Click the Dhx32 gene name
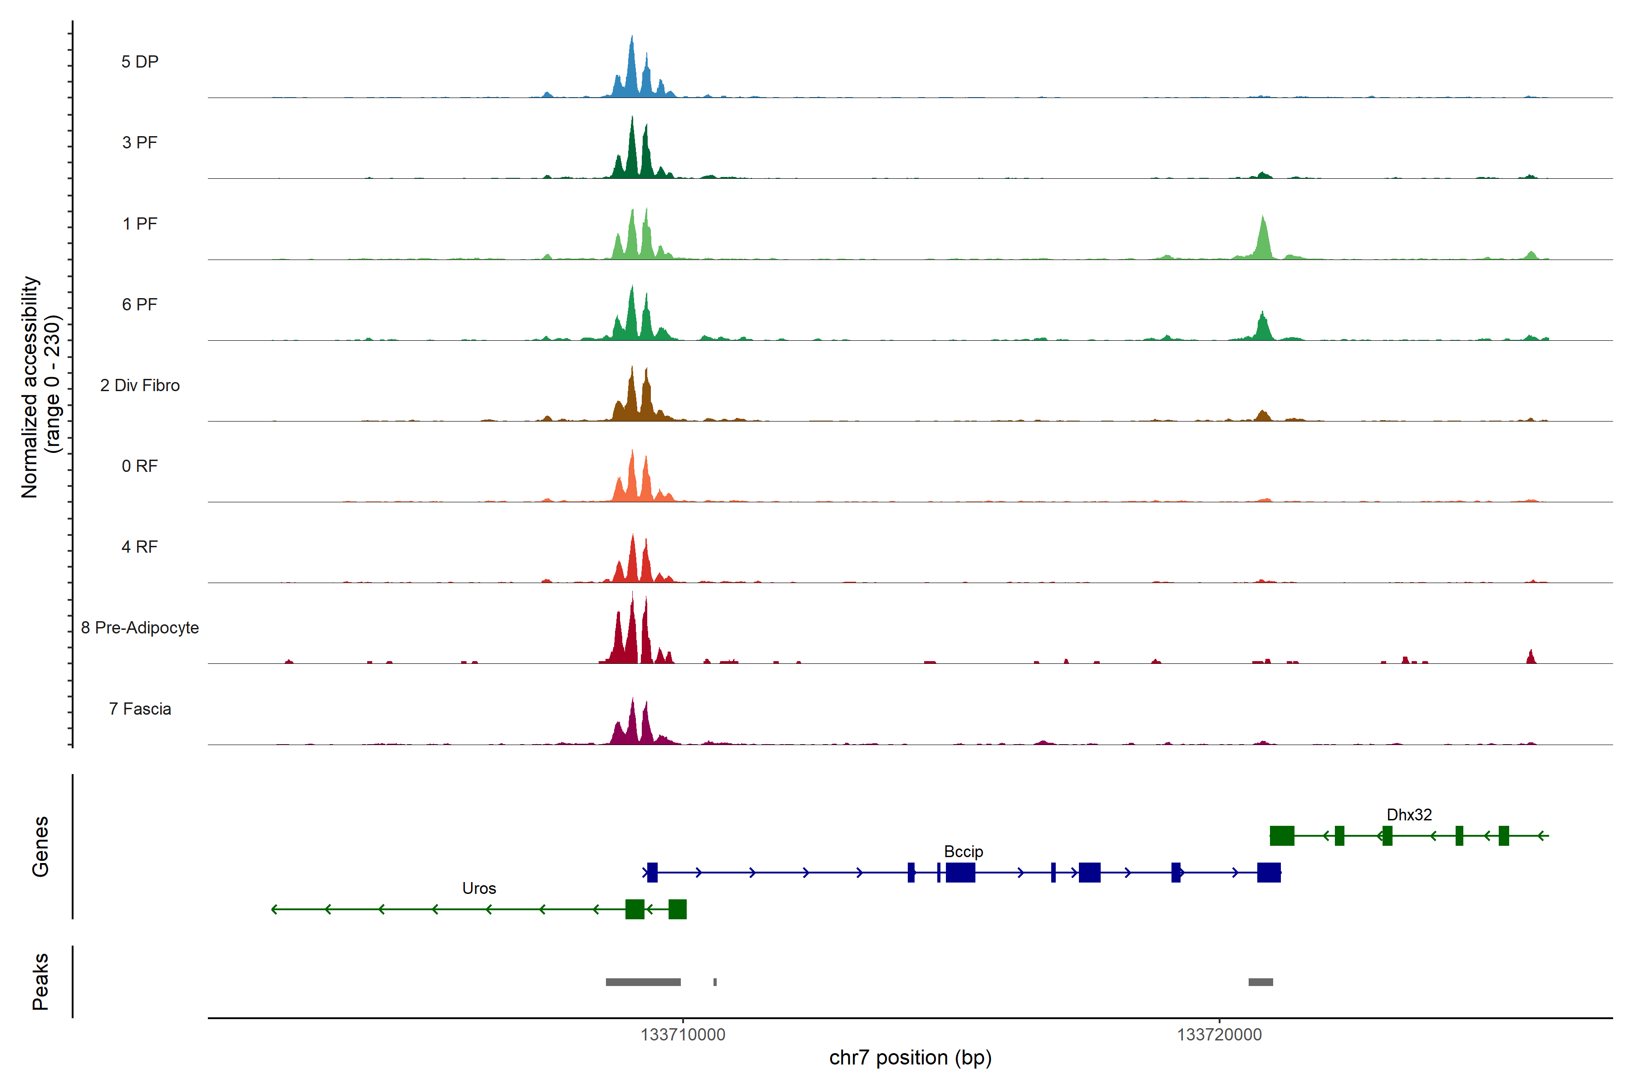The height and width of the screenshot is (1089, 1634). (x=1409, y=814)
